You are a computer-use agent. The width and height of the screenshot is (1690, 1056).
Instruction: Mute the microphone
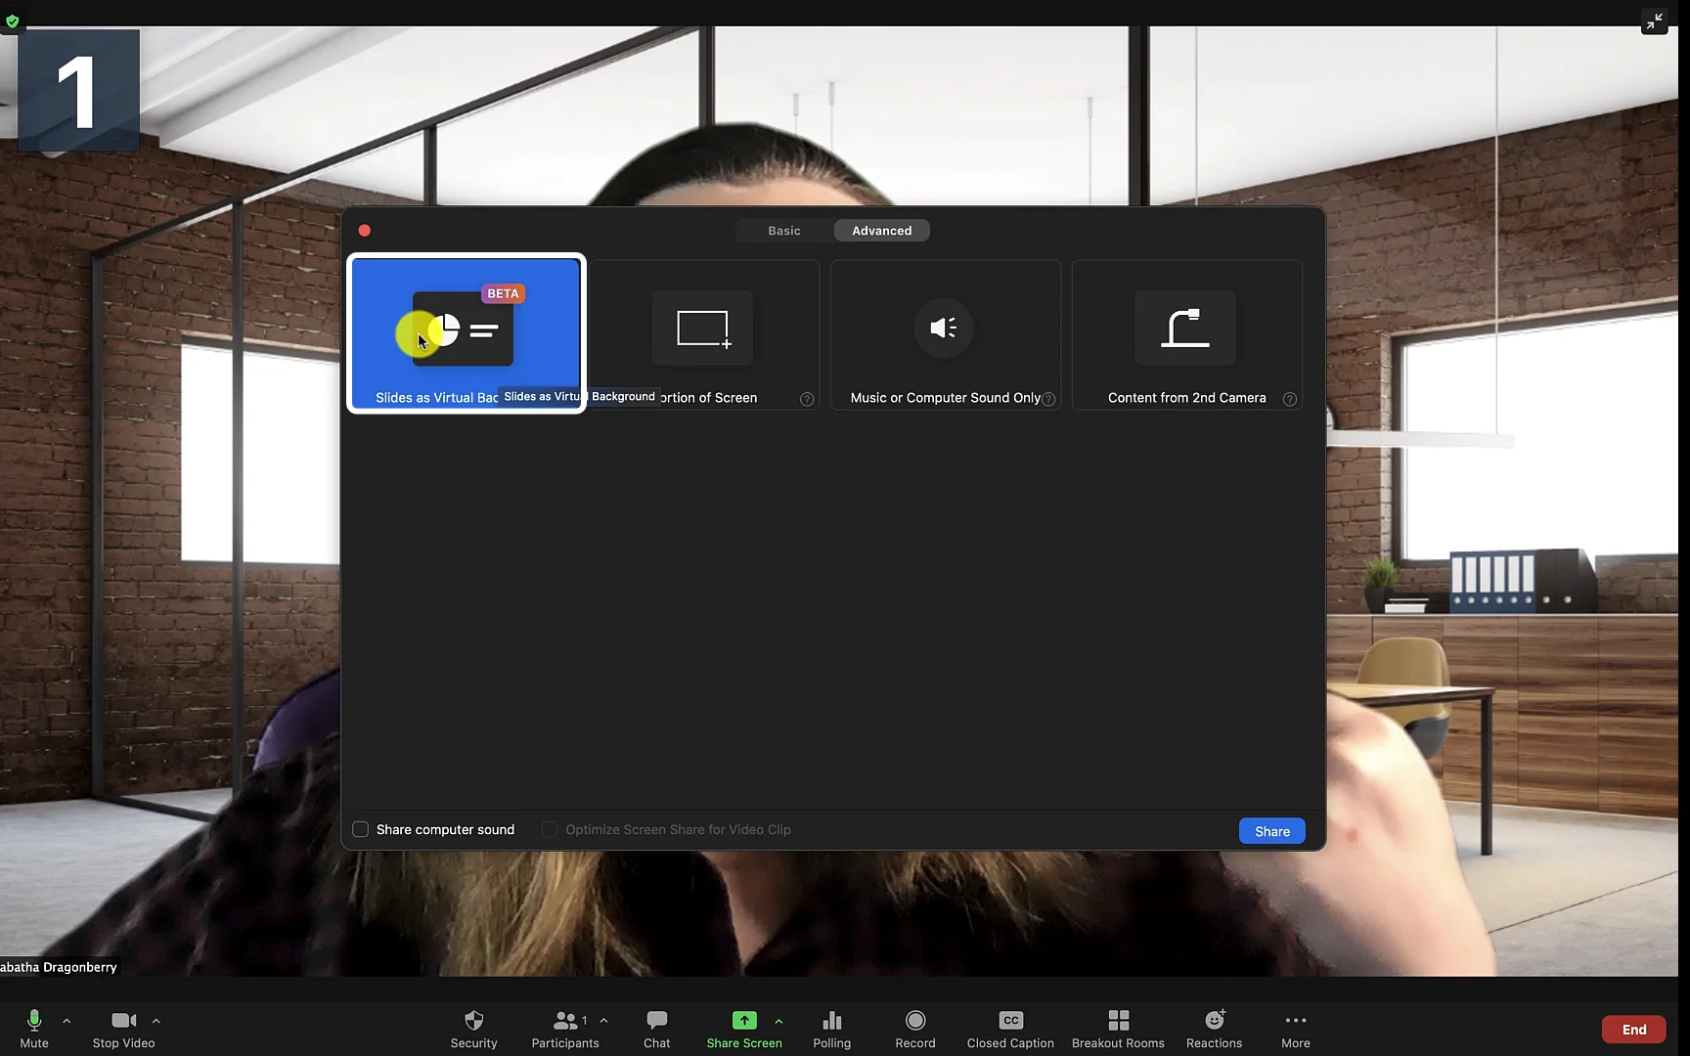click(x=33, y=1029)
